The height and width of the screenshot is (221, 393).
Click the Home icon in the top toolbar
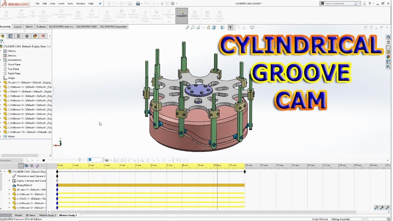(109, 4)
